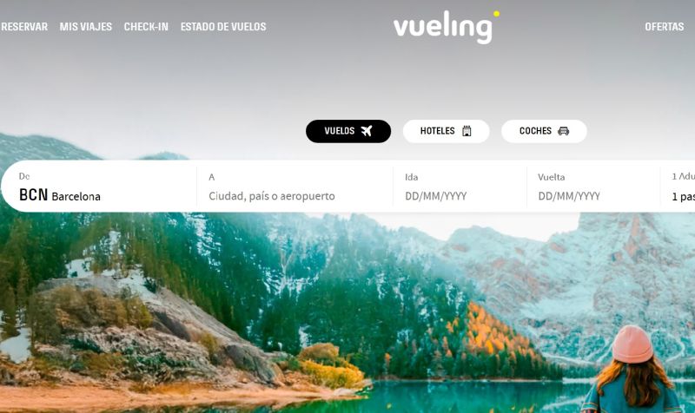Select the VUELOS tab
Viewport: 695px width, 413px height.
348,131
